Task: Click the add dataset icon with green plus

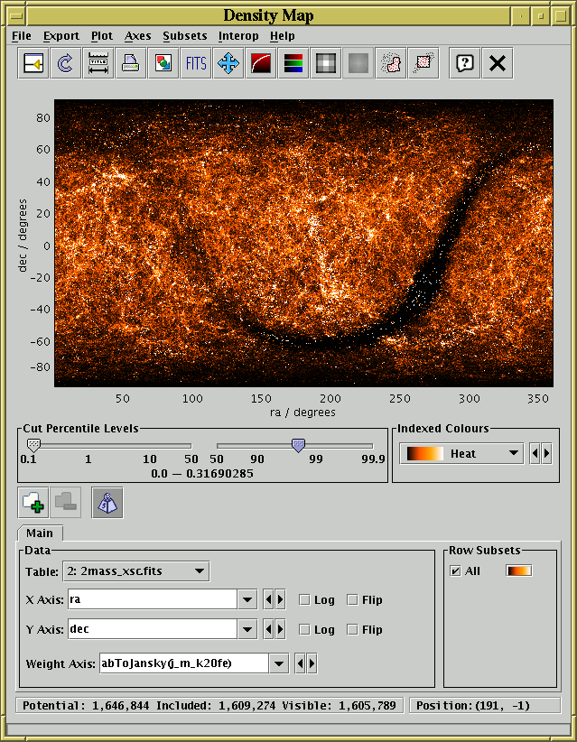Action: (x=34, y=503)
